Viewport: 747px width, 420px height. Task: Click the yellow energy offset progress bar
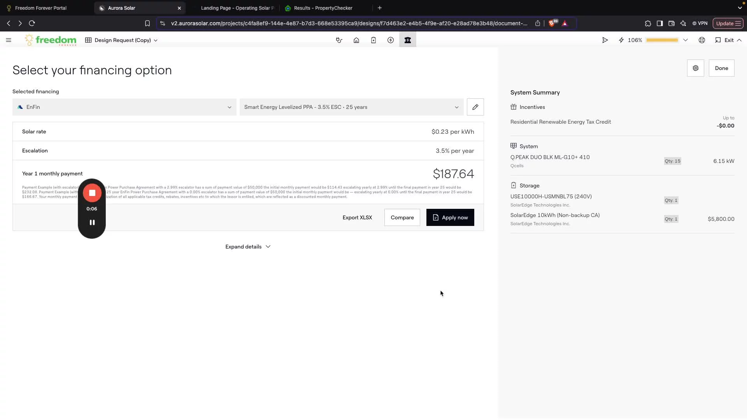pos(662,40)
